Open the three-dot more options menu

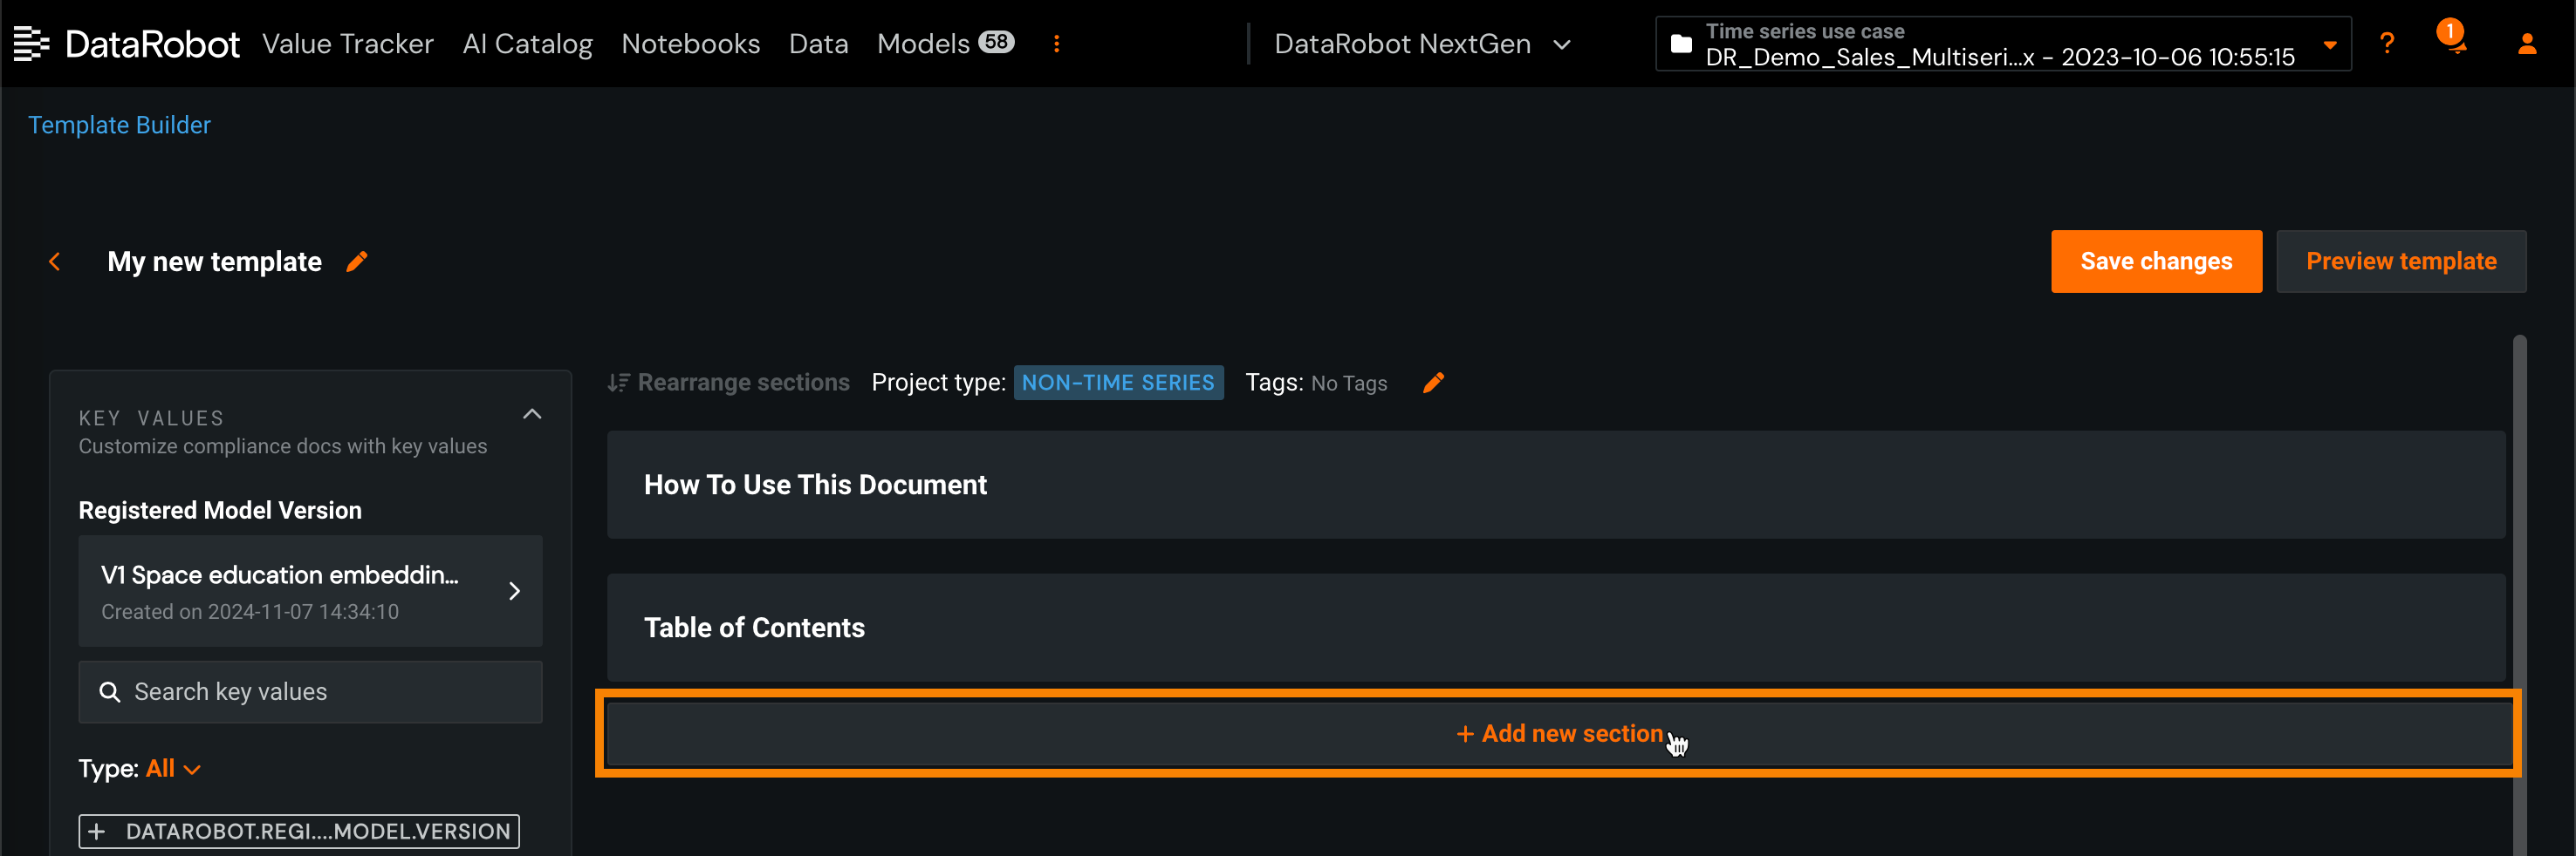click(x=1056, y=43)
